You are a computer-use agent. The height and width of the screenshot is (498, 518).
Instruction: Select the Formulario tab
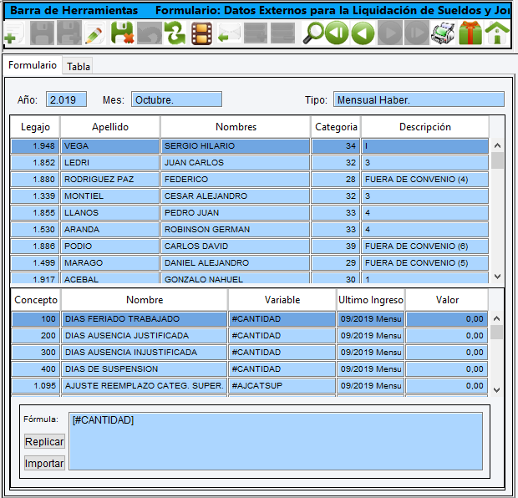[x=33, y=65]
